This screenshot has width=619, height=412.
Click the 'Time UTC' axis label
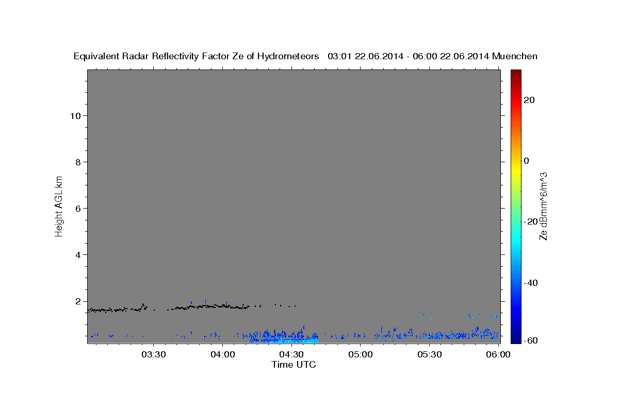click(294, 365)
